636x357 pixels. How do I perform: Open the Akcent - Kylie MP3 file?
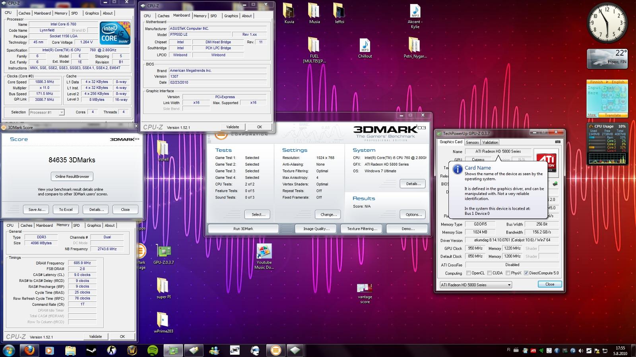click(x=415, y=16)
